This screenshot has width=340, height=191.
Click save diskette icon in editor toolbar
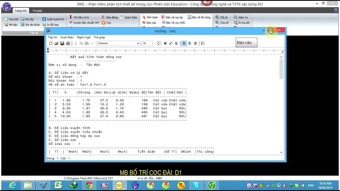point(62,44)
